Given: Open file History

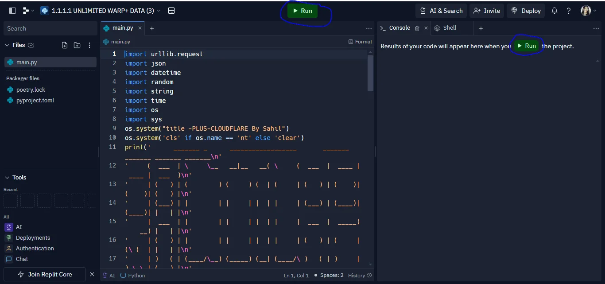Looking at the screenshot, I should click(360, 276).
